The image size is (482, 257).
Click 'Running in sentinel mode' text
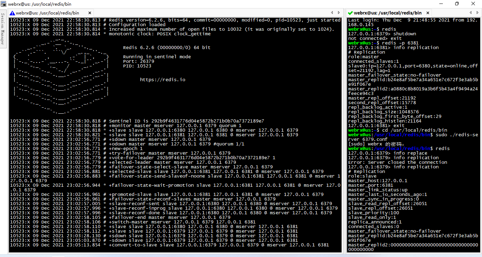point(157,57)
